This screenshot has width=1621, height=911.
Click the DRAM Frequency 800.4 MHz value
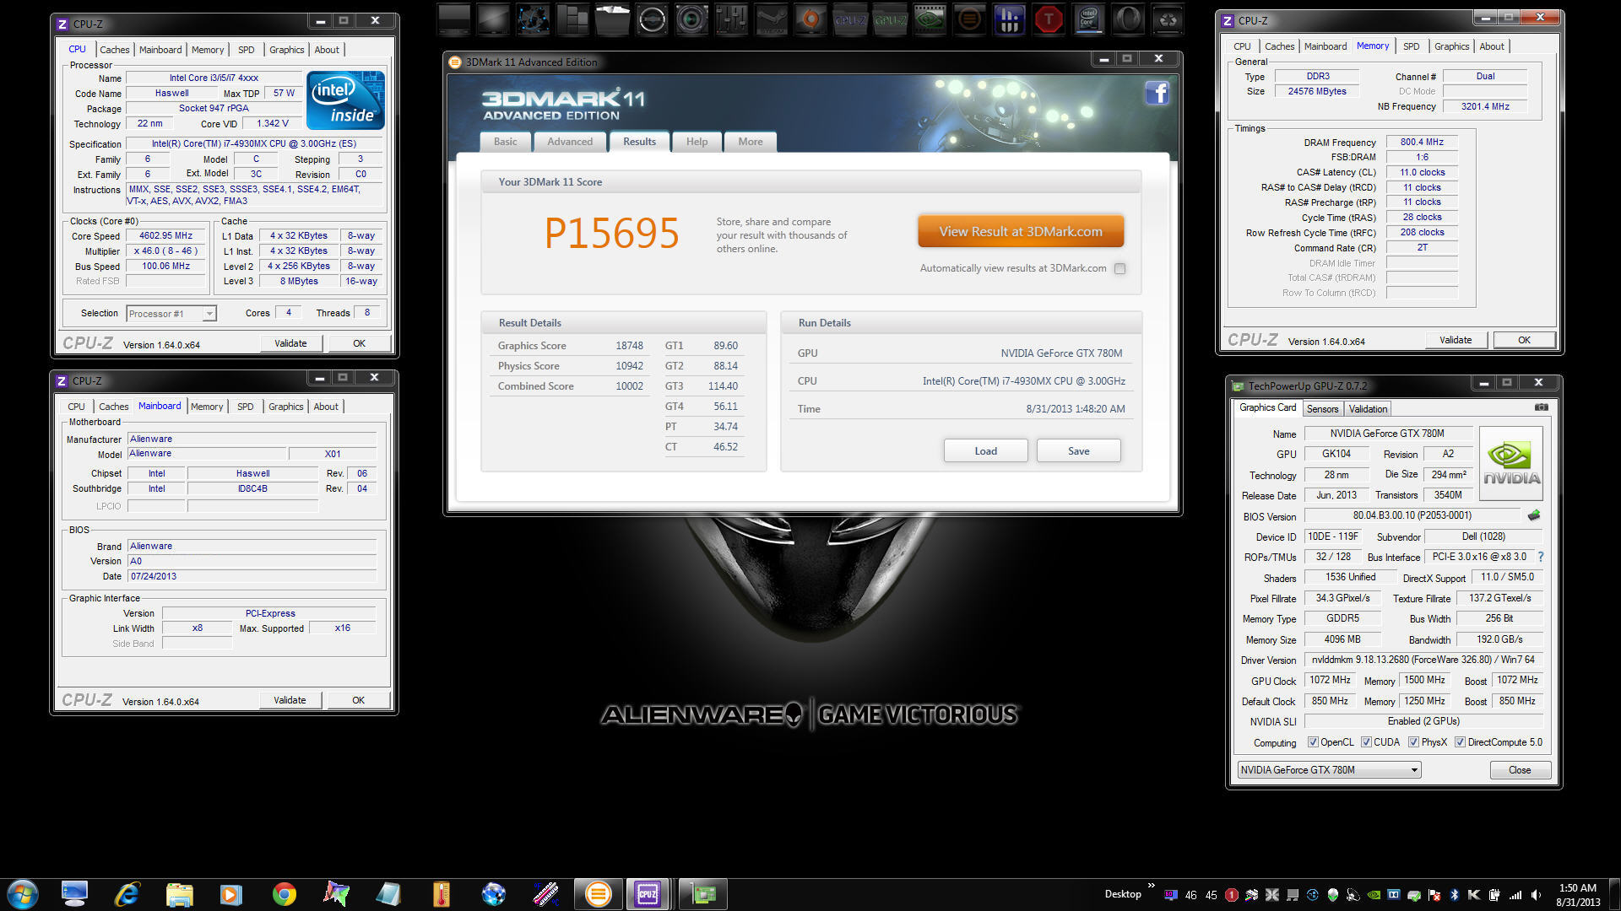click(x=1422, y=143)
